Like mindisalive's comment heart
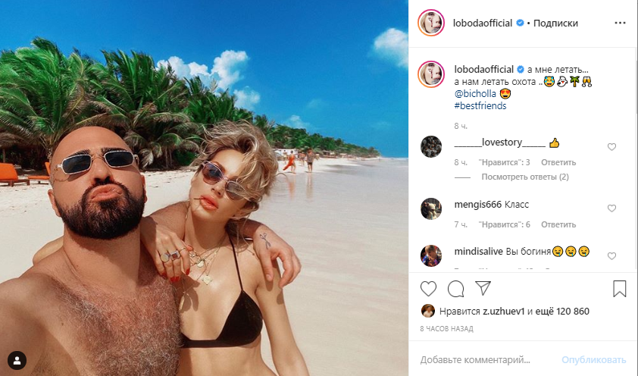 [611, 256]
